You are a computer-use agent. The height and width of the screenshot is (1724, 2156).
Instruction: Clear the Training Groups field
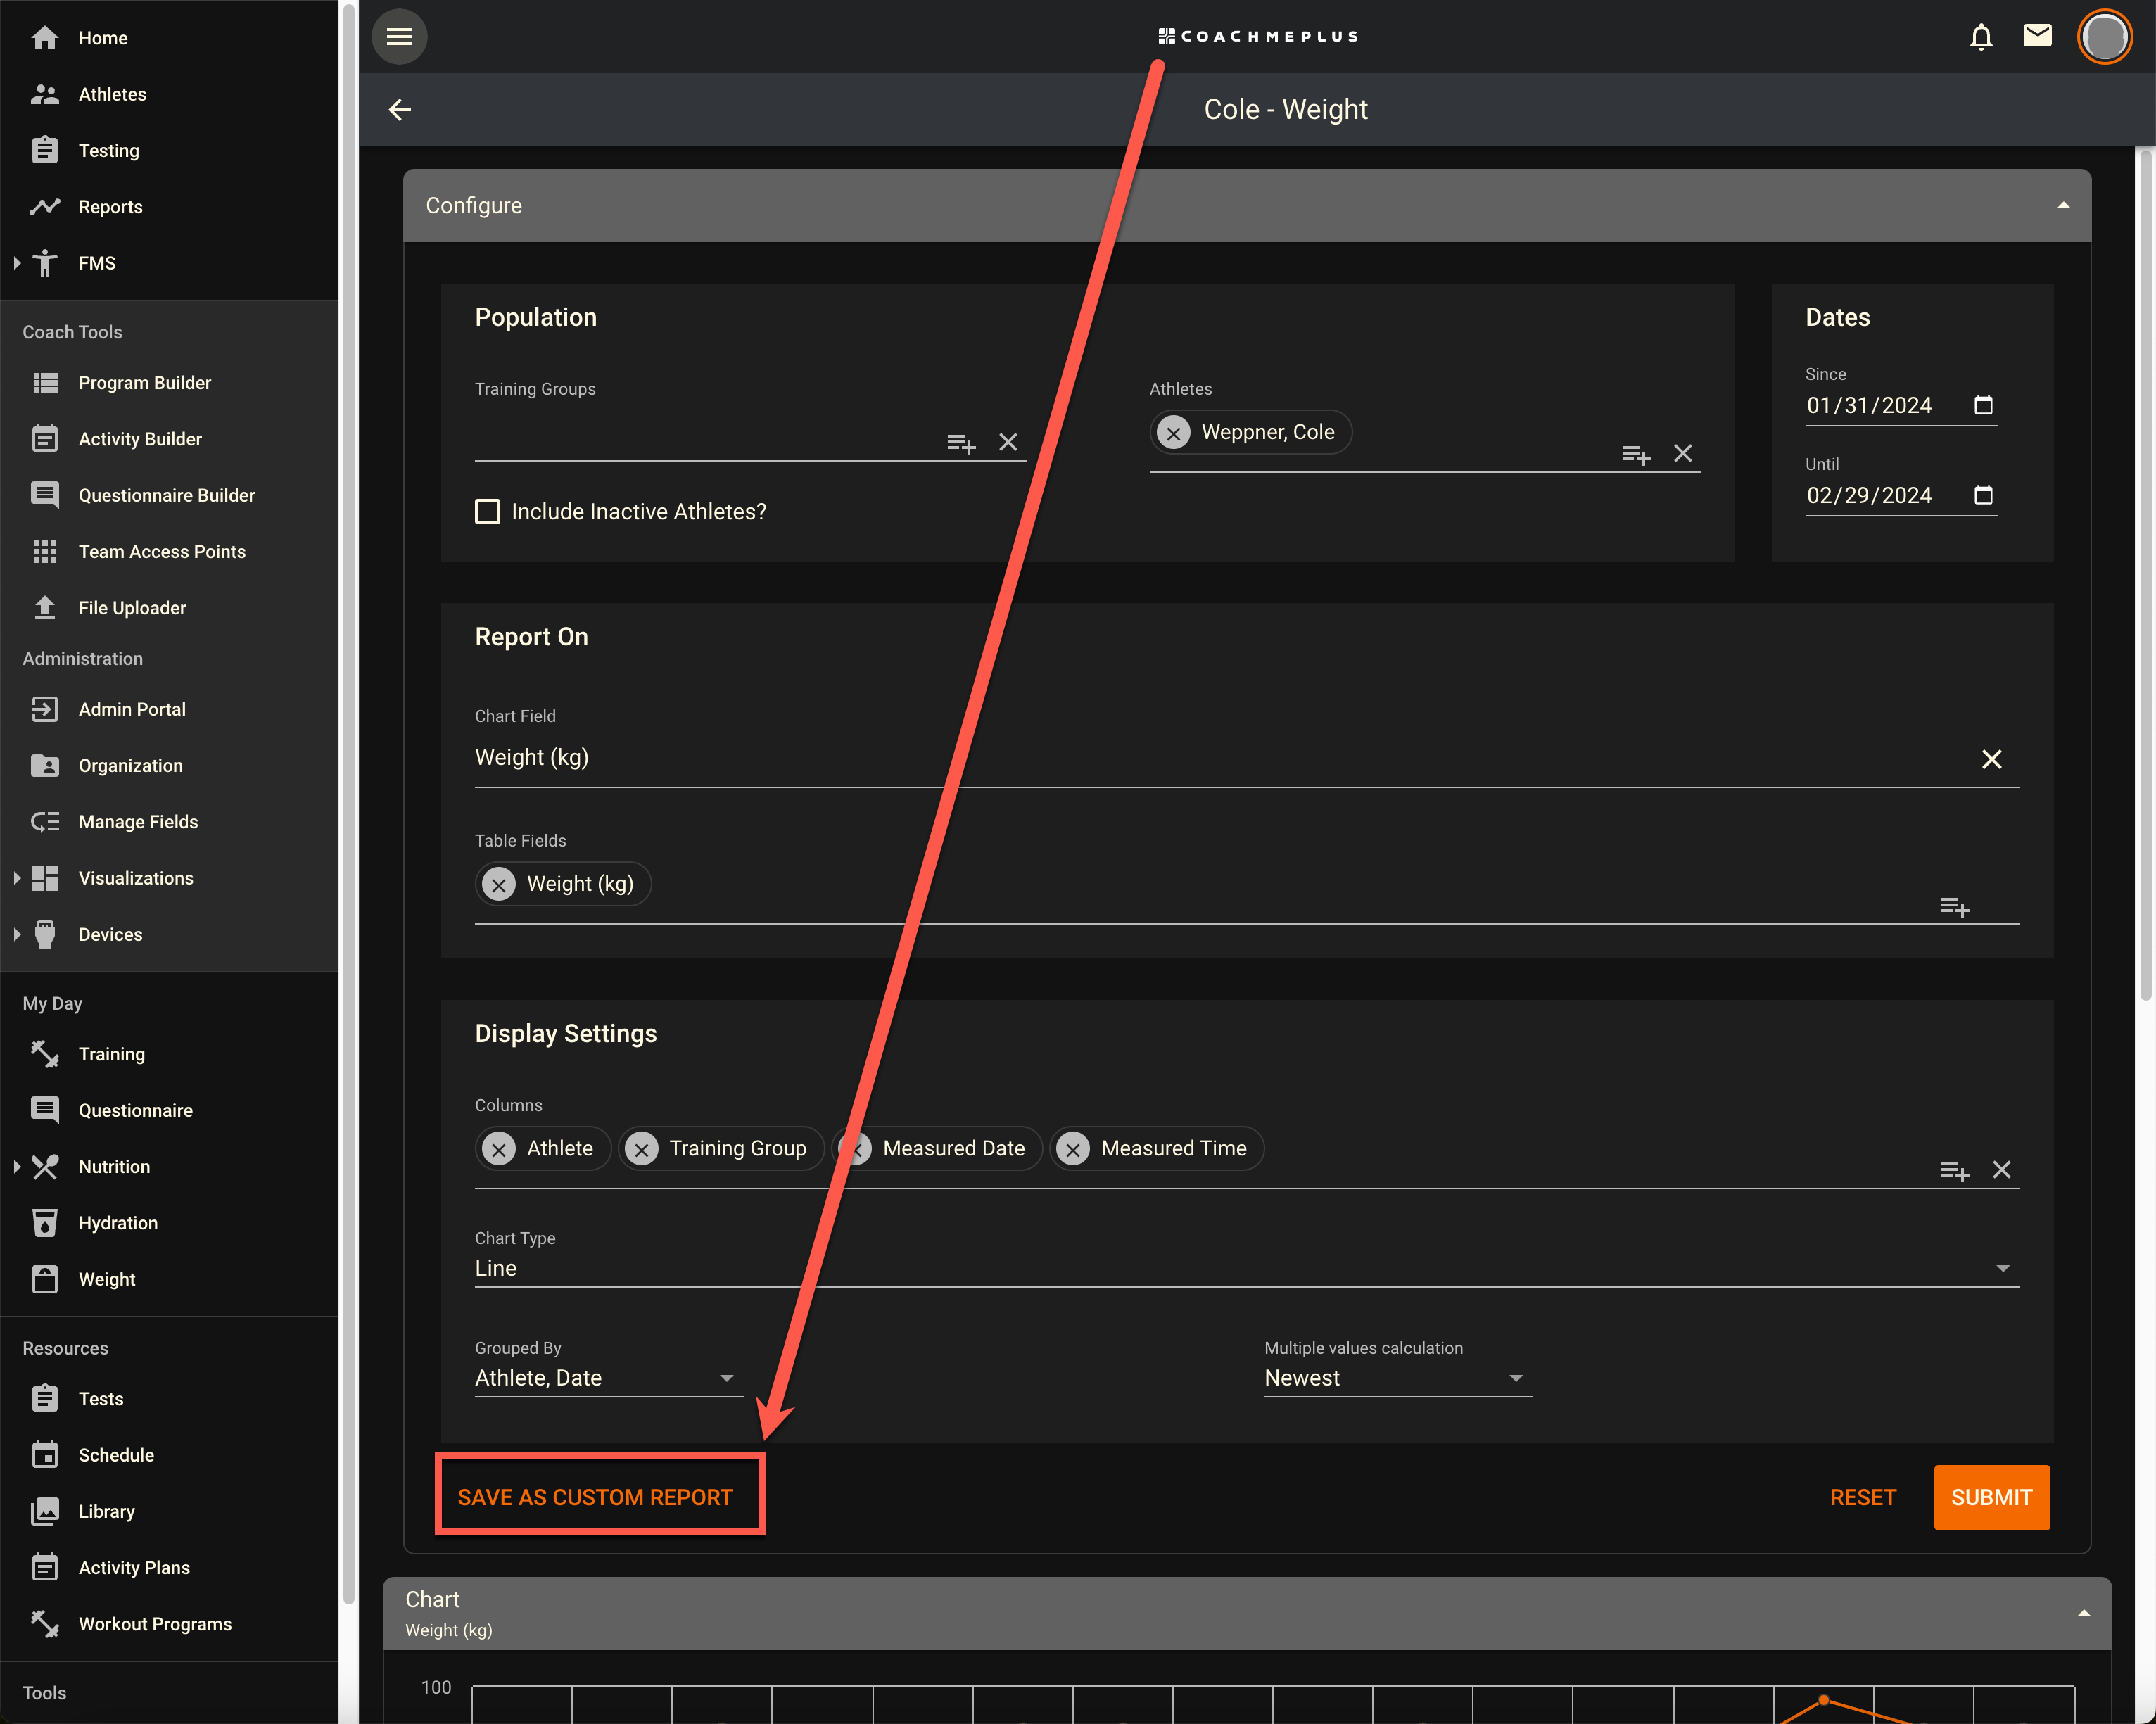point(1008,442)
